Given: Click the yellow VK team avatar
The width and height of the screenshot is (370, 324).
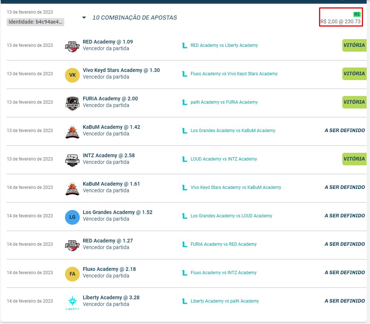Looking at the screenshot, I should [72, 75].
